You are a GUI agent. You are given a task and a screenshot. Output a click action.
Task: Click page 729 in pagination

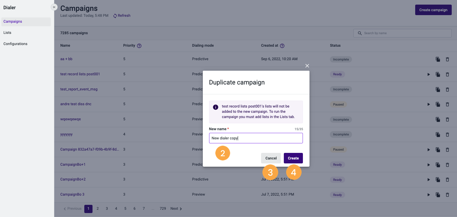[x=163, y=208]
